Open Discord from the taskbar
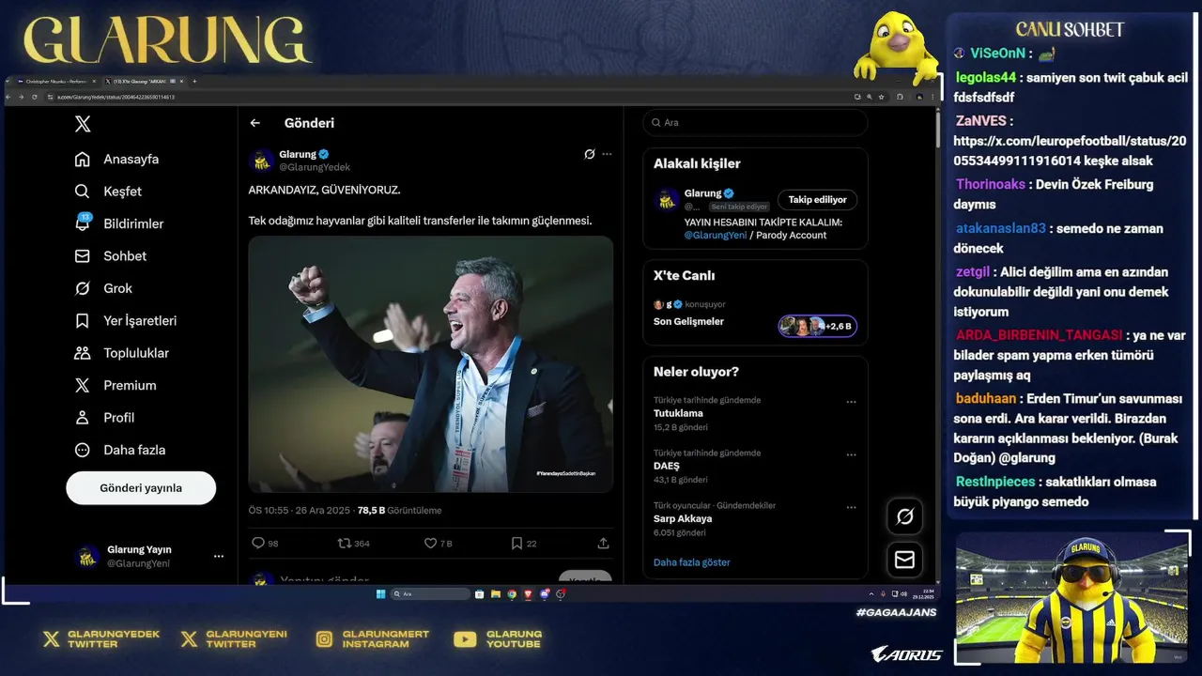The height and width of the screenshot is (676, 1202). click(545, 594)
